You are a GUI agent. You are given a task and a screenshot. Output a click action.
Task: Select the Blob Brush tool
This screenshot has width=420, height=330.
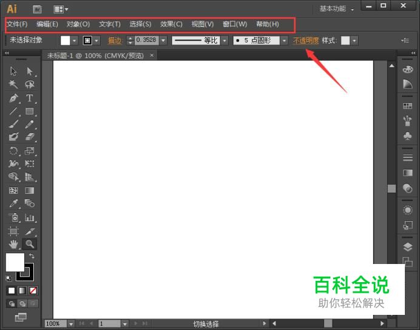pyautogui.click(x=13, y=137)
